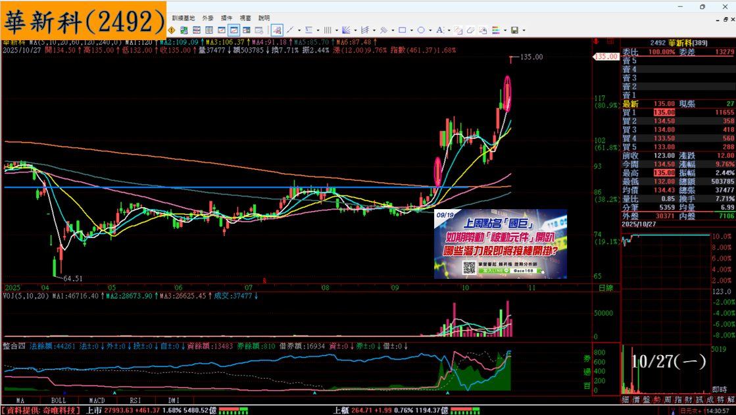The image size is (736, 415).
Task: Select the 解 tab in quote panel
Action: click(730, 399)
